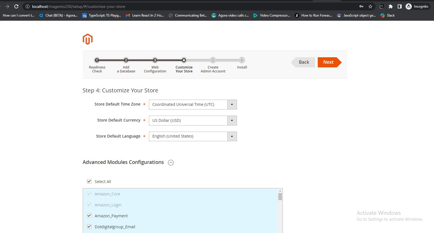The width and height of the screenshot is (434, 233).
Task: Select the Readiness Check step icon
Action: click(97, 60)
